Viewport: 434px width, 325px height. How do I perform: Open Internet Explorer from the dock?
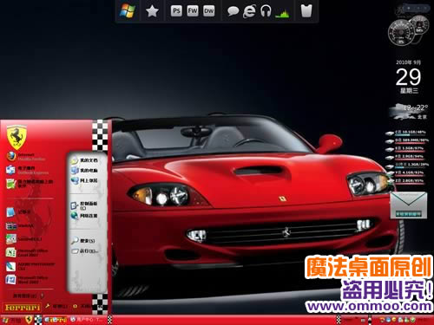[249, 11]
